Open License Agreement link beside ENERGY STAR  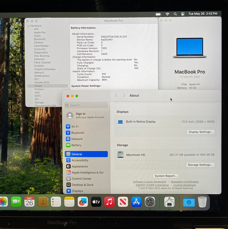coord(185,185)
